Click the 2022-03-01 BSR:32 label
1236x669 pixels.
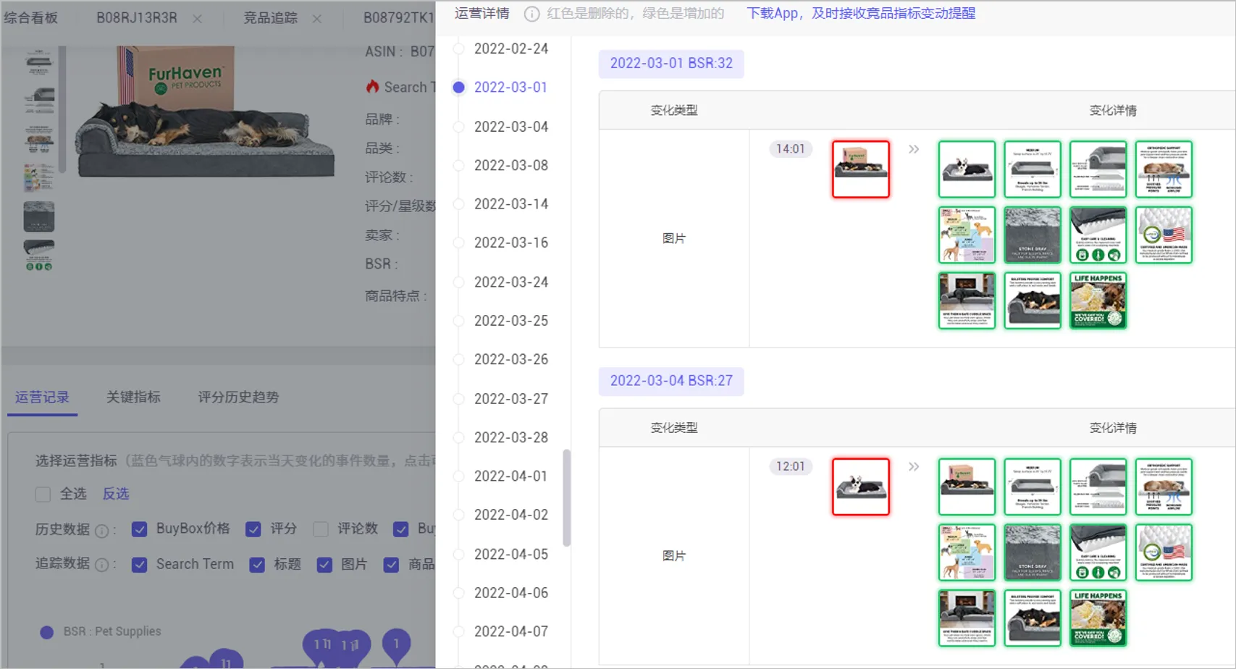point(671,64)
